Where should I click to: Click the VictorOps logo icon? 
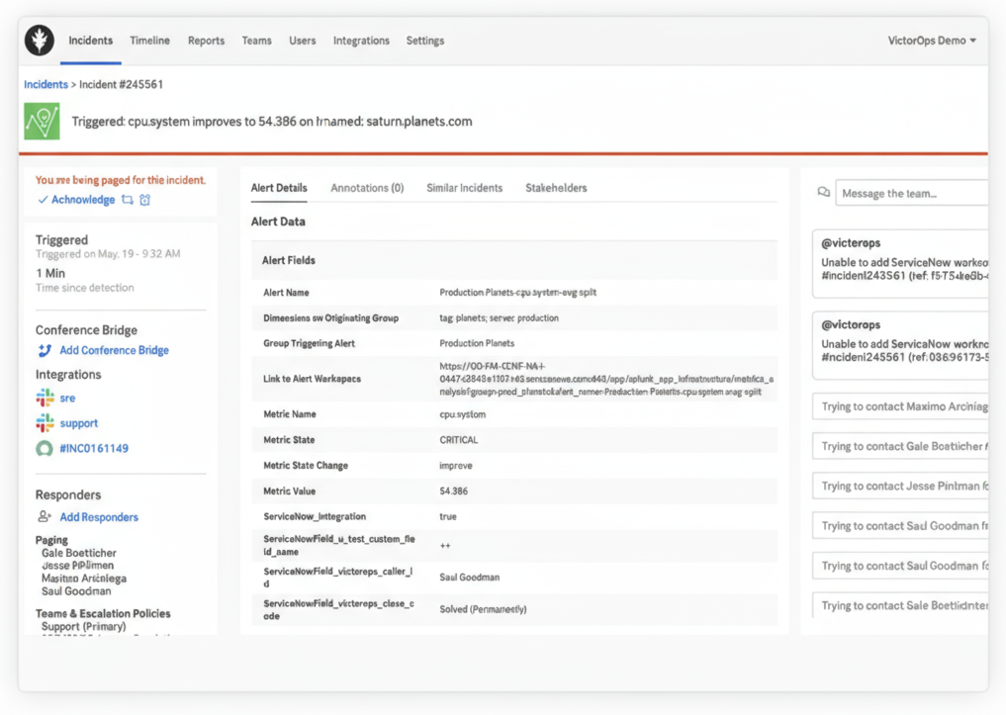(40, 41)
